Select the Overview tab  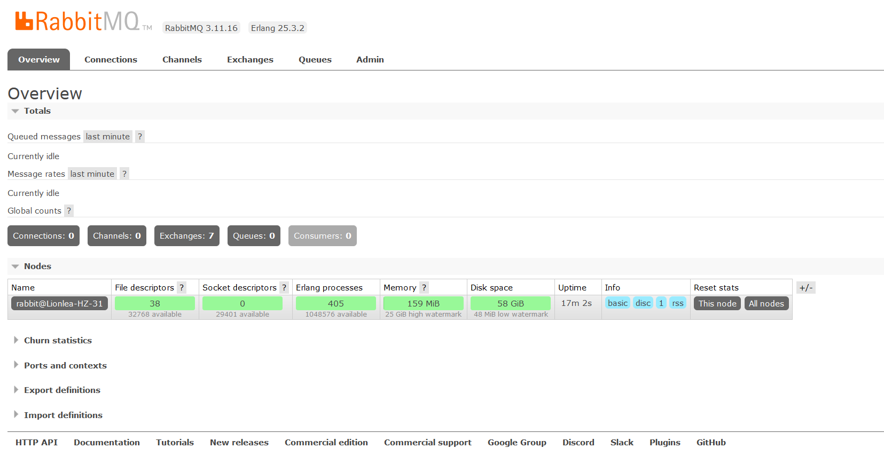coord(39,60)
